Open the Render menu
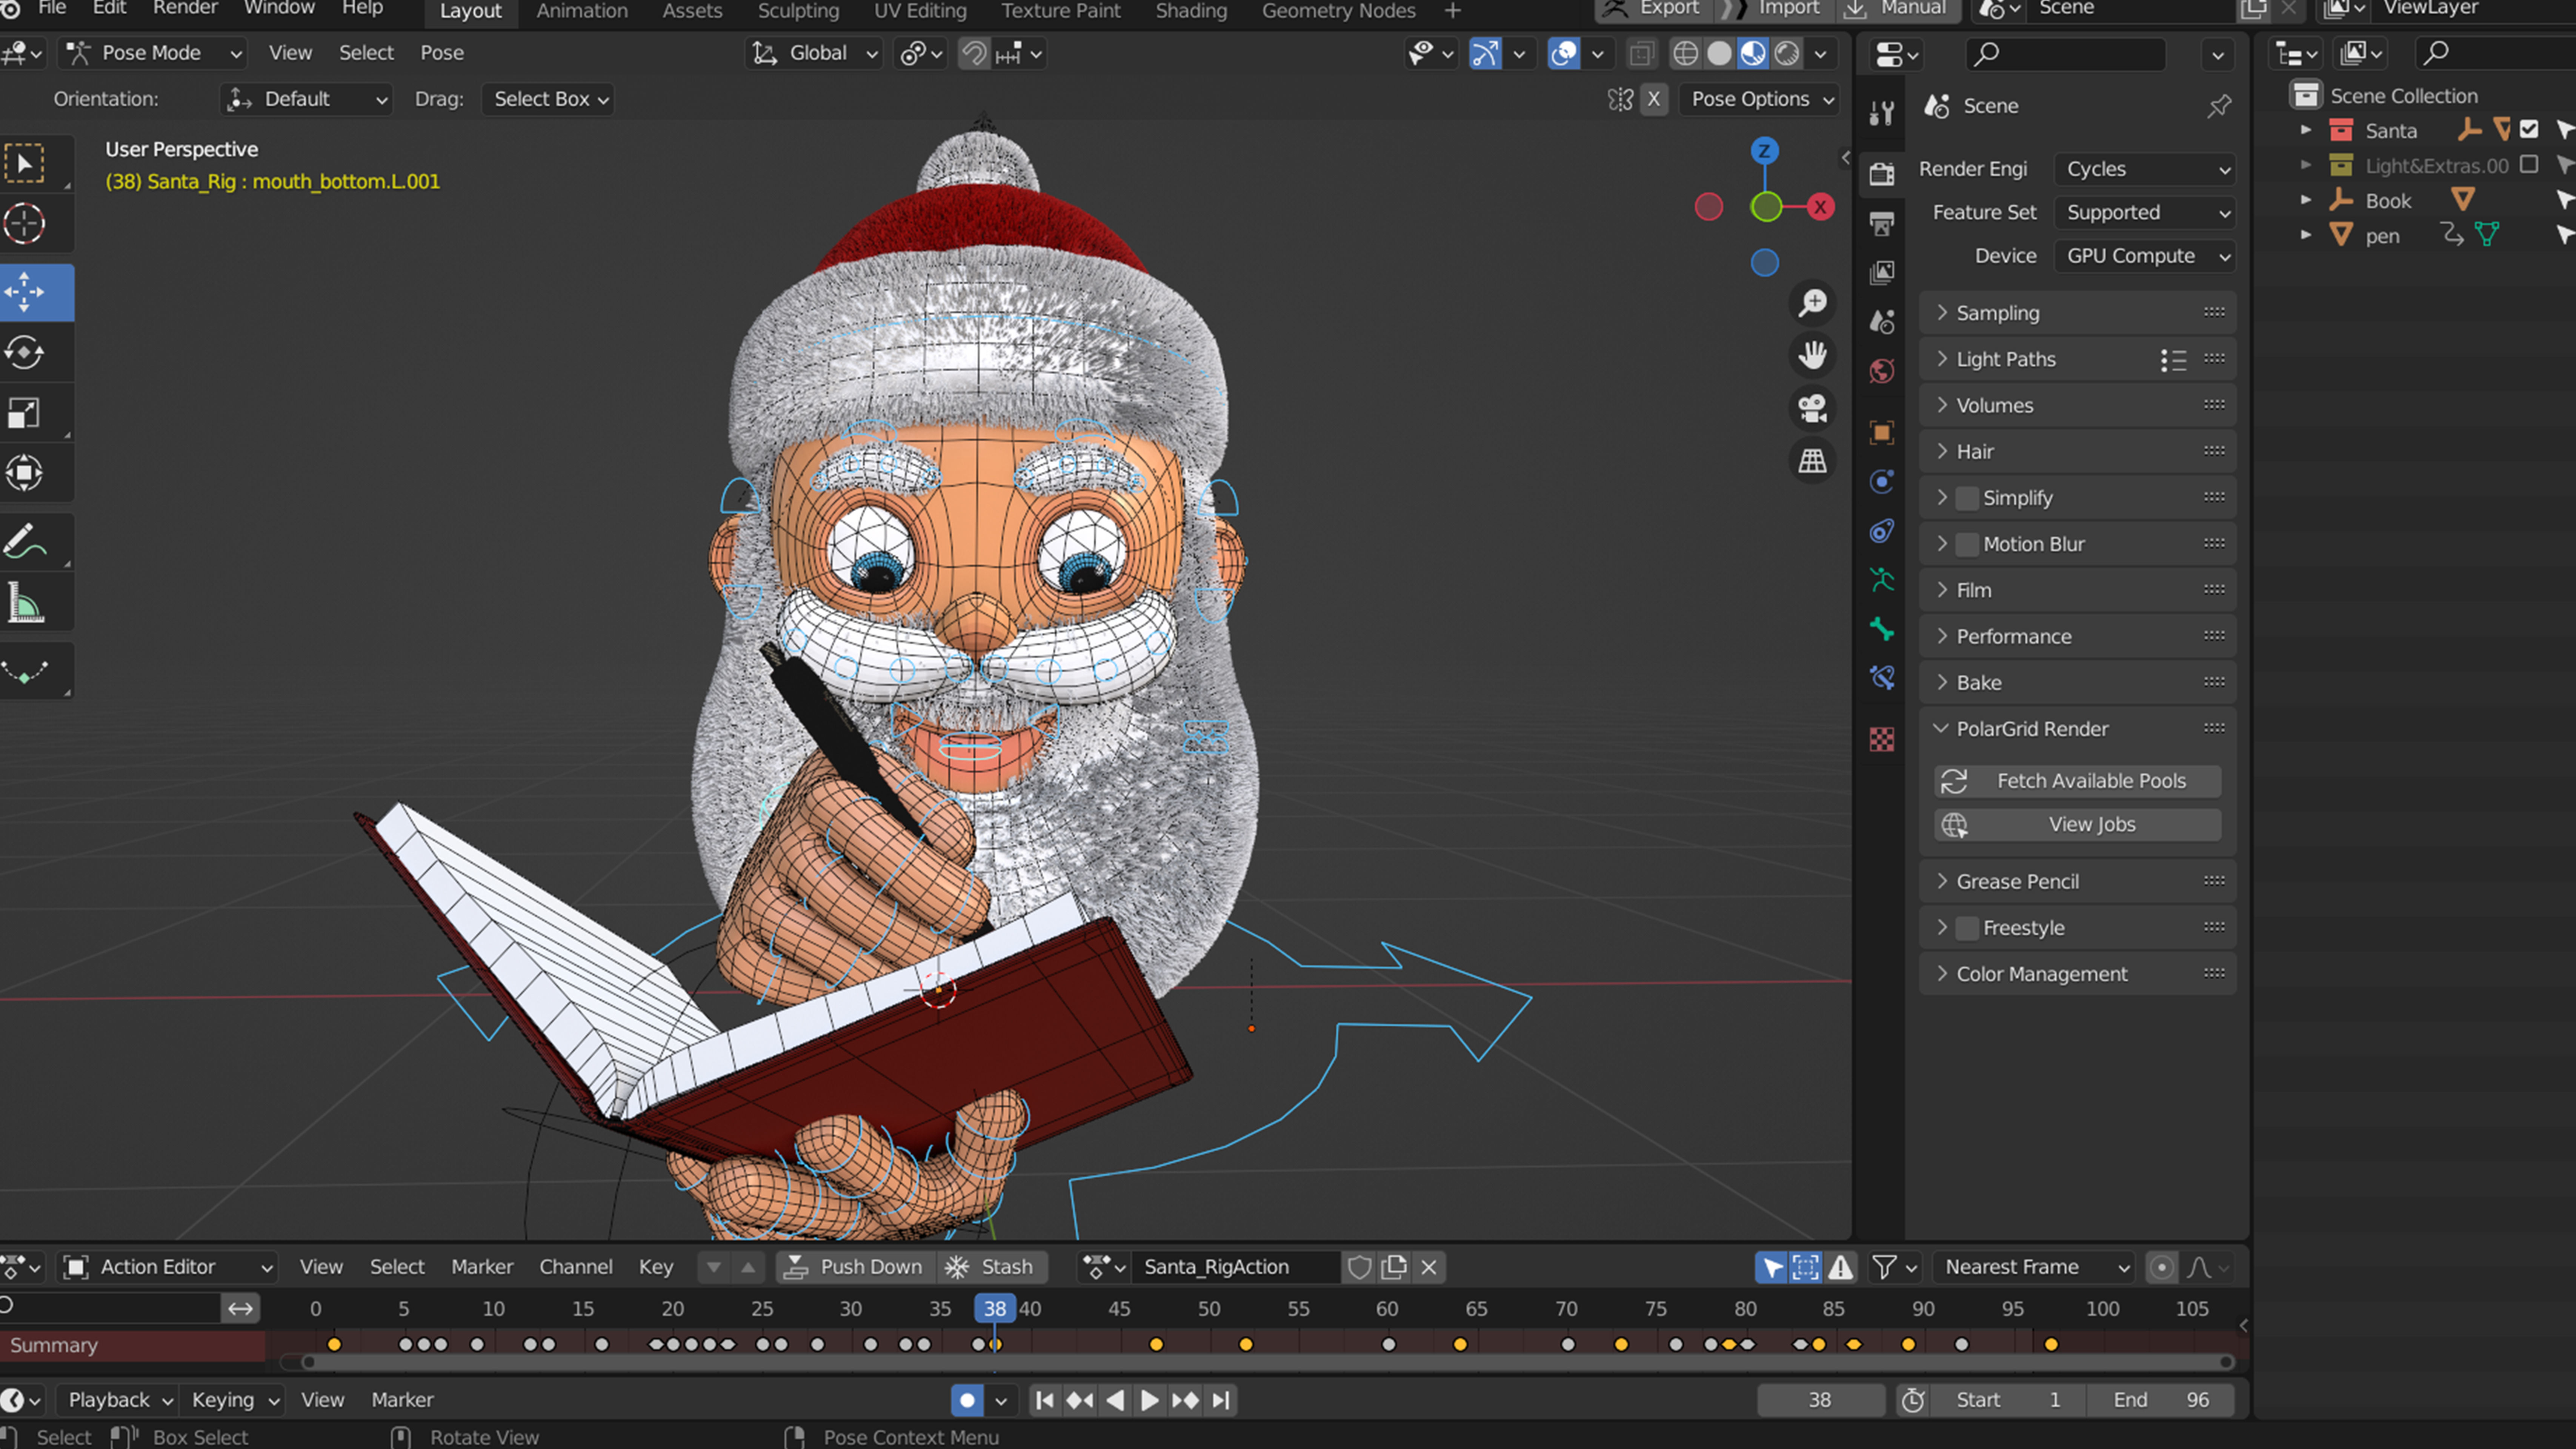The width and height of the screenshot is (2576, 1449). (185, 8)
